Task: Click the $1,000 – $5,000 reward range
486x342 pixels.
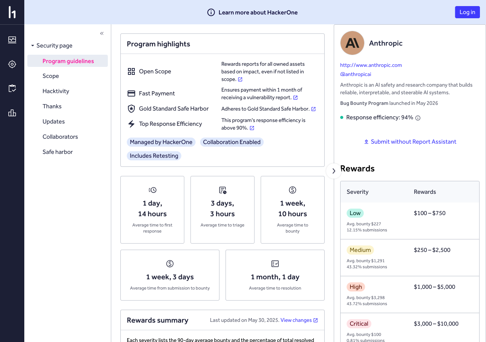Action: (434, 287)
